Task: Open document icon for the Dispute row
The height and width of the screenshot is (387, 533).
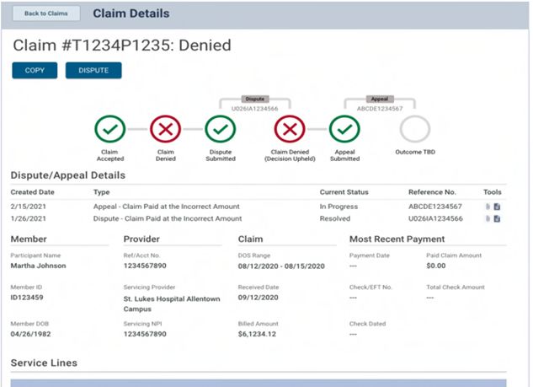Action: 497,219
